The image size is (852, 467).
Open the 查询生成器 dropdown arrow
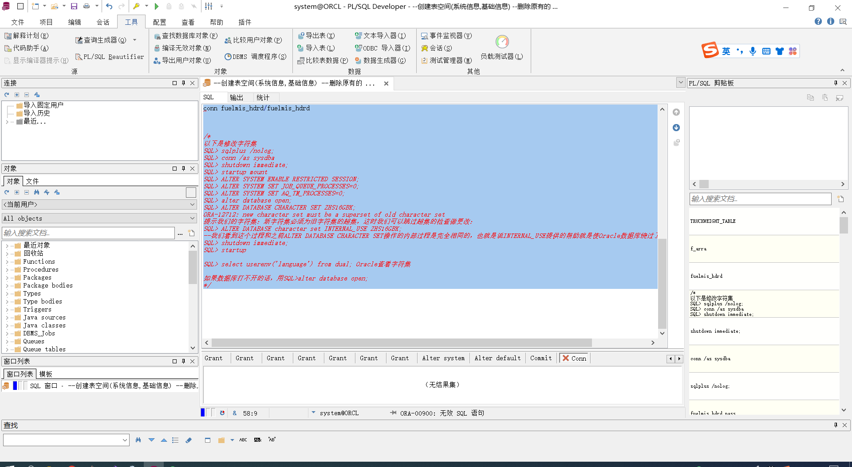[x=135, y=40]
